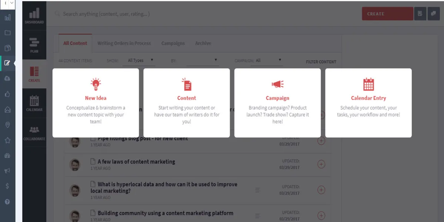
Task: Click the thumbs-up icon in left rail
Action: [7, 94]
